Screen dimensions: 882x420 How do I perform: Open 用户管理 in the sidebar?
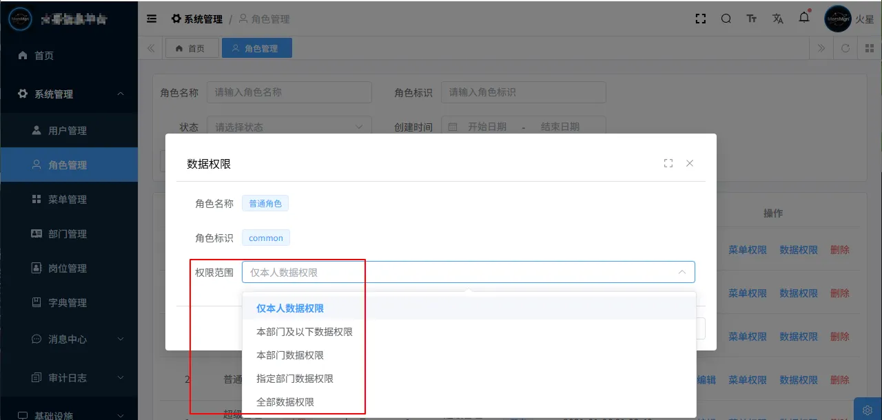tap(69, 131)
